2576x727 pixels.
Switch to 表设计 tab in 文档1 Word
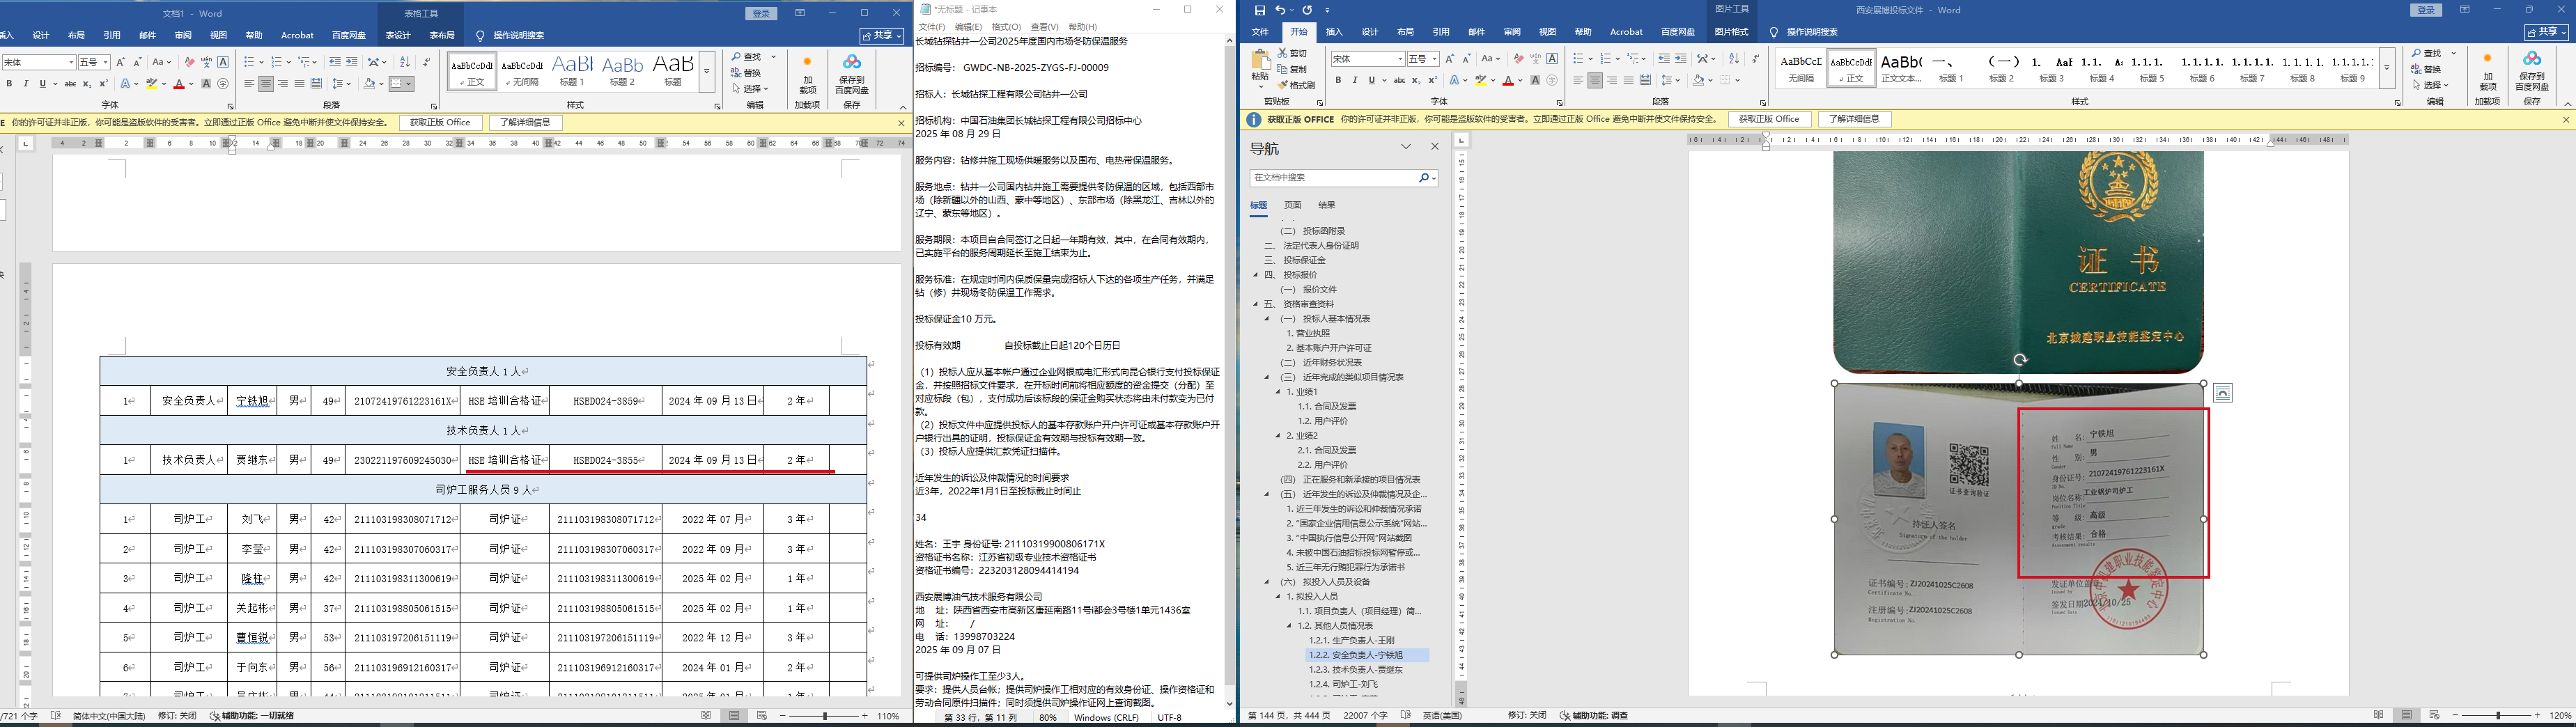click(398, 35)
